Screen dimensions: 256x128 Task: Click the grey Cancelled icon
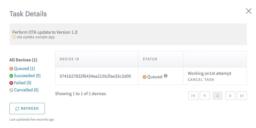click(11, 90)
